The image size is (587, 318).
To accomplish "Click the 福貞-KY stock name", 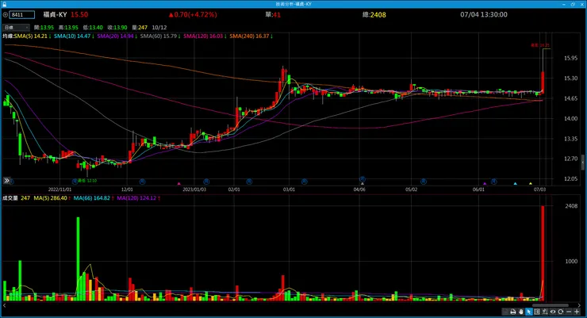I will click(x=55, y=14).
